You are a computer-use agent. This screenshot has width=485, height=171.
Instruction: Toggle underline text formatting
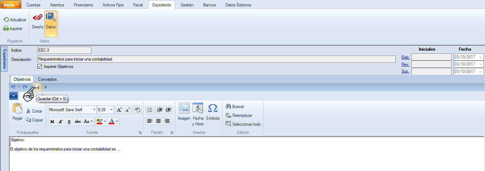coord(69,121)
